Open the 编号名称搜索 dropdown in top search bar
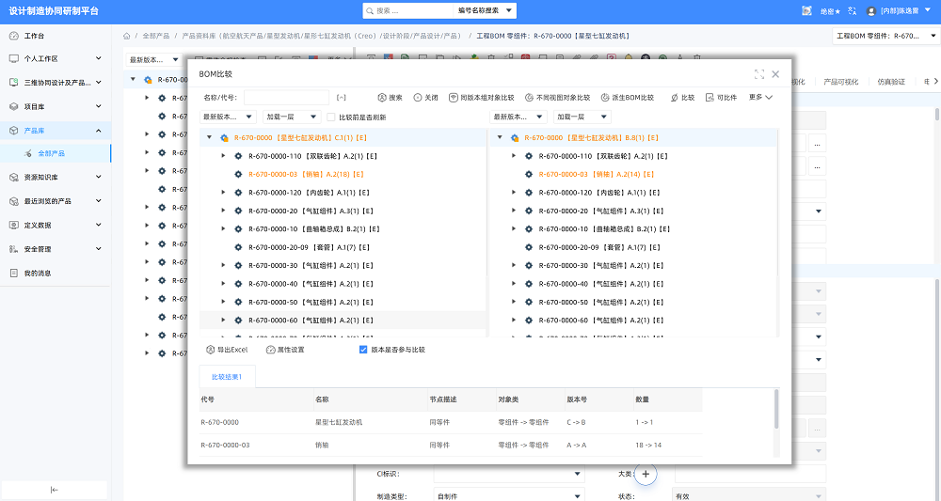The width and height of the screenshot is (941, 501). pos(485,10)
